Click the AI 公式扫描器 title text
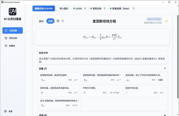179x116 pixels. pyautogui.click(x=12, y=19)
